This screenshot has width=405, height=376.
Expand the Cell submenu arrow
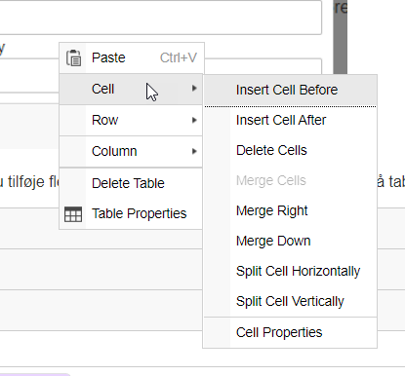tap(194, 89)
